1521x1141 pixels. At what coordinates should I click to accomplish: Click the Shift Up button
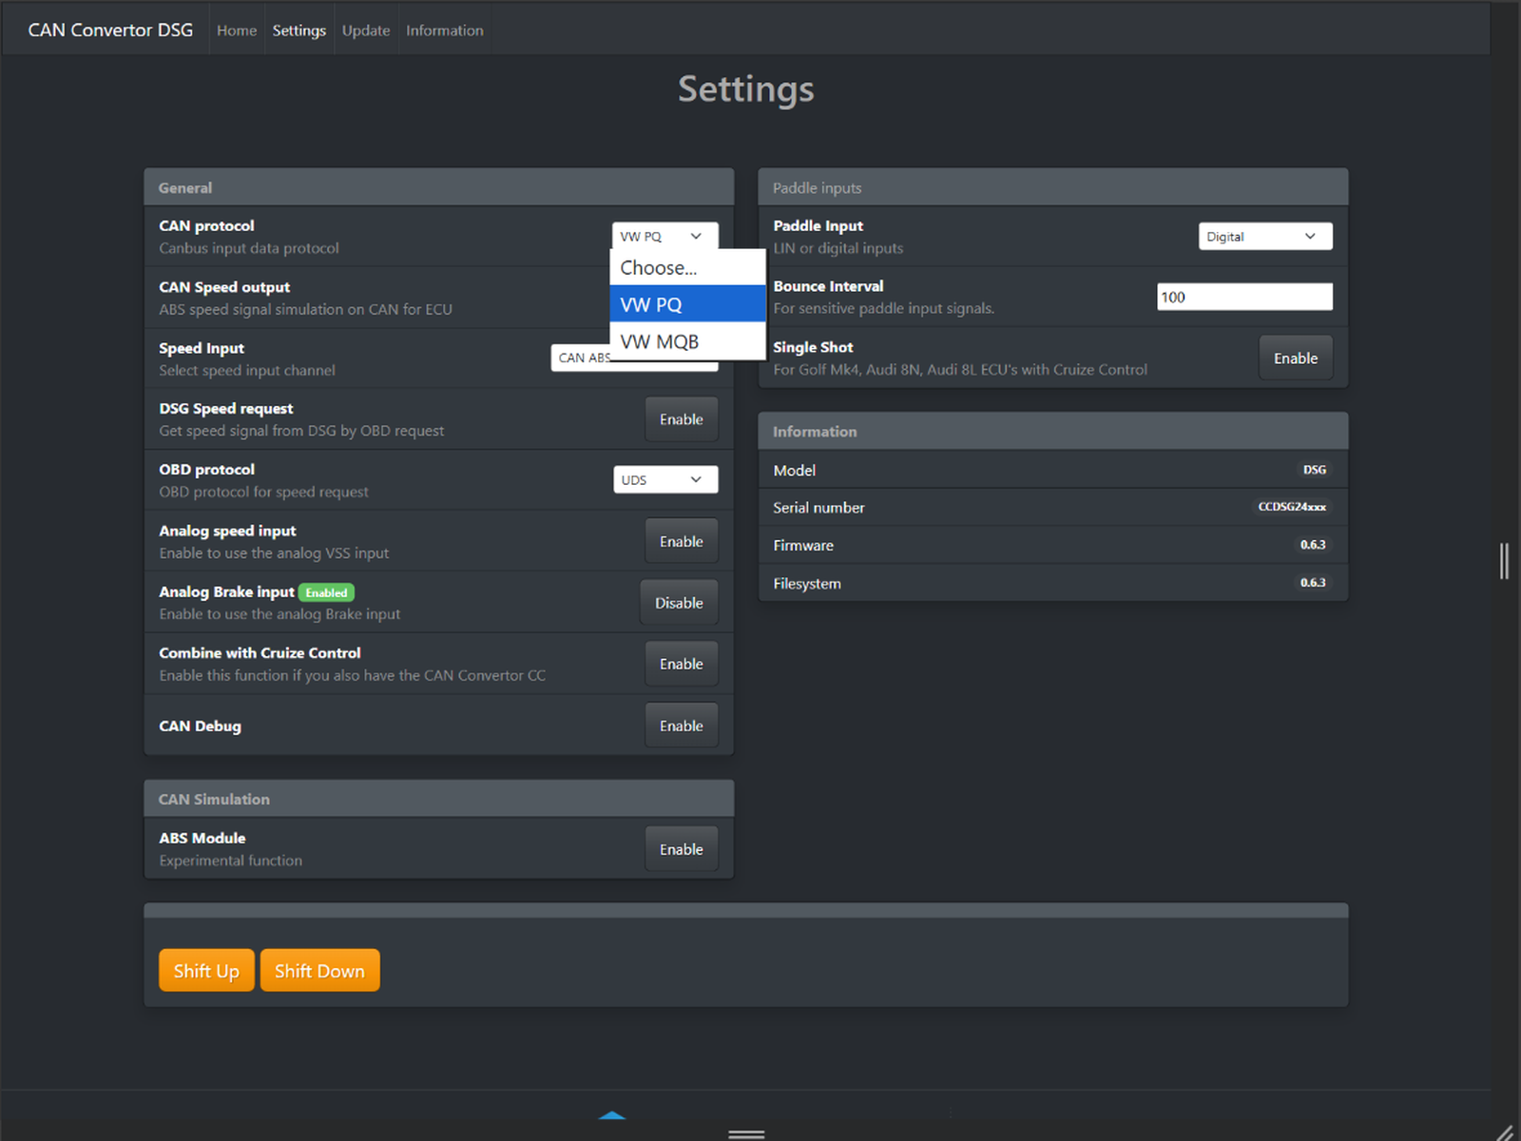(x=206, y=971)
